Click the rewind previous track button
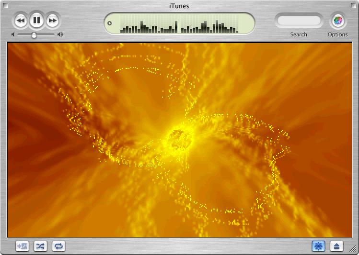Image resolution: width=359 pixels, height=255 pixels. tap(21, 21)
